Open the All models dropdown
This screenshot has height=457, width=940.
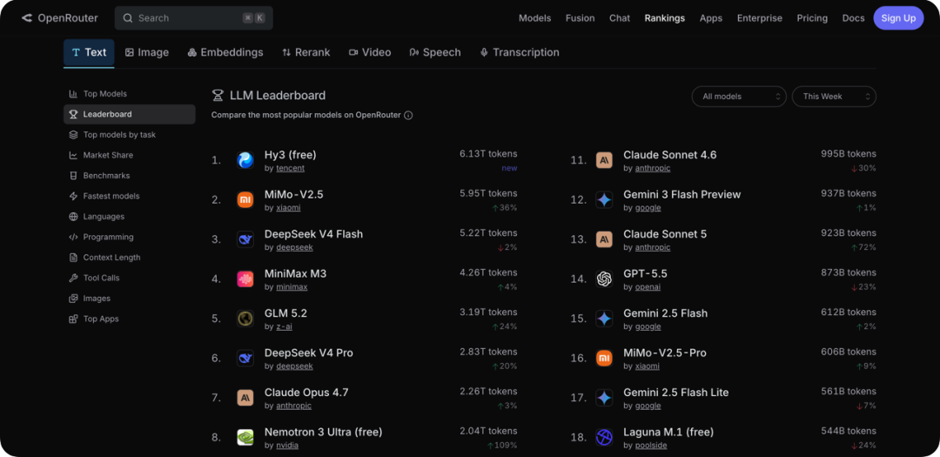(x=739, y=97)
